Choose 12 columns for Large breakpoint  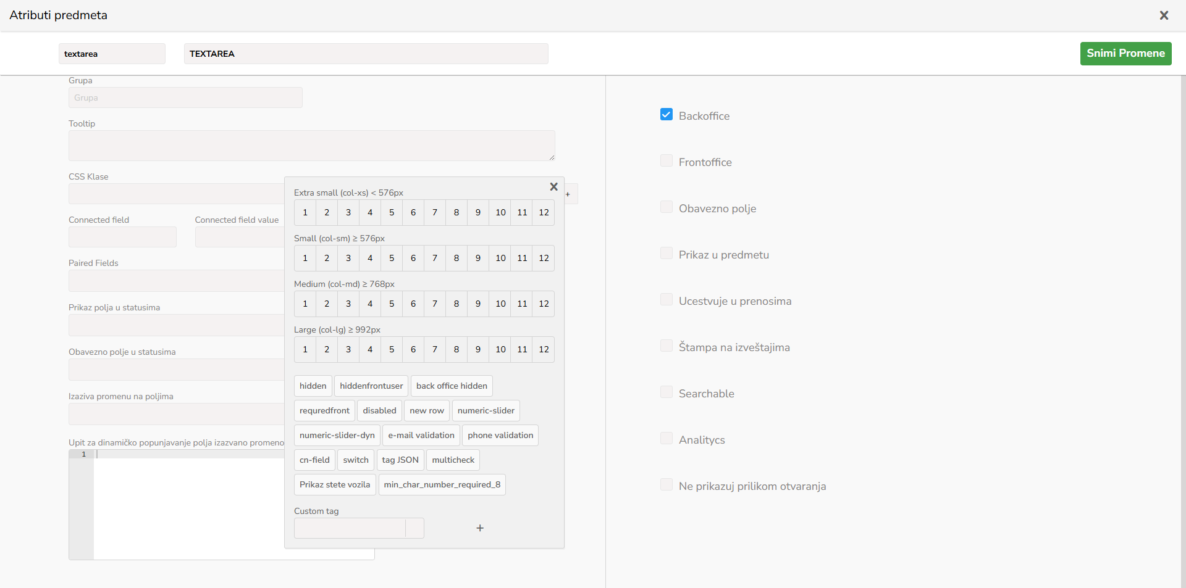544,350
